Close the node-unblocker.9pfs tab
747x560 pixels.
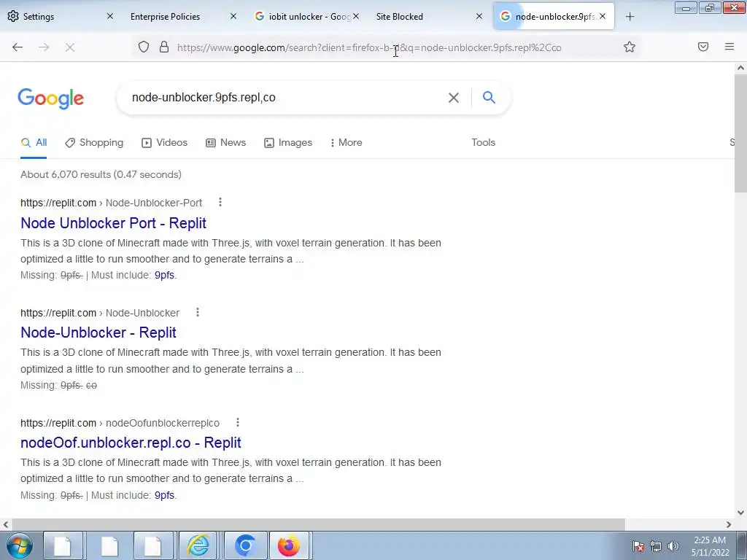(603, 16)
